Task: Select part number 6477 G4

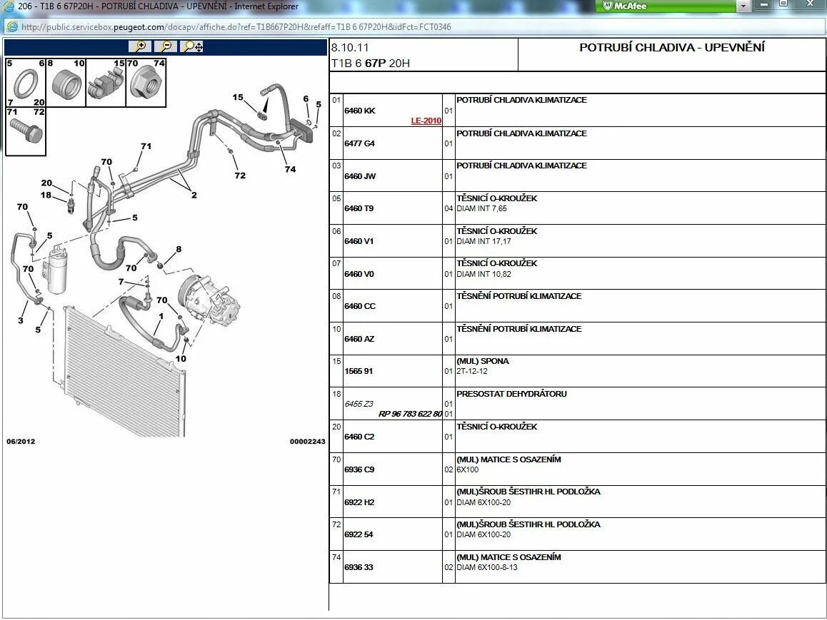Action: click(359, 143)
